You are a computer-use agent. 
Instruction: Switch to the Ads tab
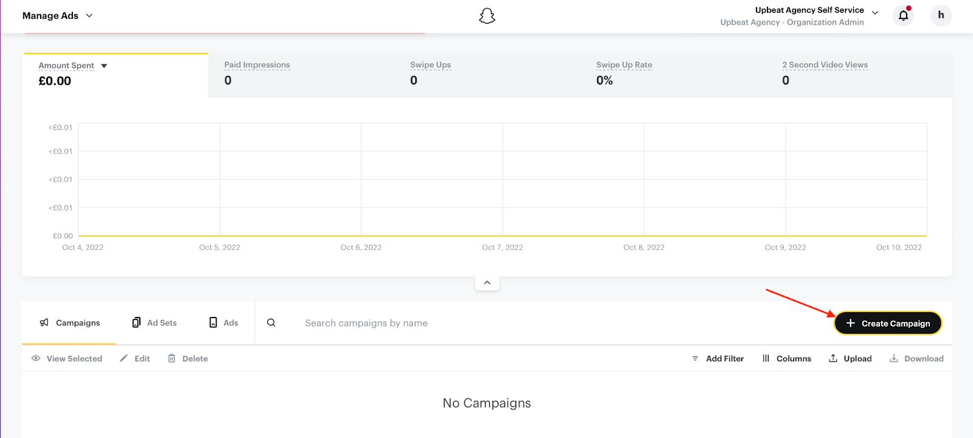coord(223,323)
